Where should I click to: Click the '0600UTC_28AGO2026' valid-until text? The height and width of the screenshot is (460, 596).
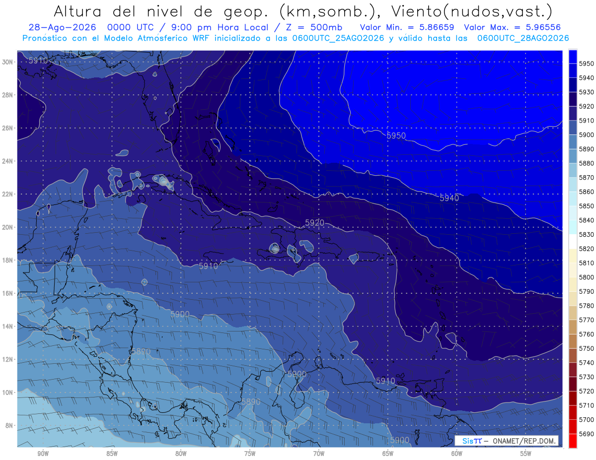click(x=523, y=38)
